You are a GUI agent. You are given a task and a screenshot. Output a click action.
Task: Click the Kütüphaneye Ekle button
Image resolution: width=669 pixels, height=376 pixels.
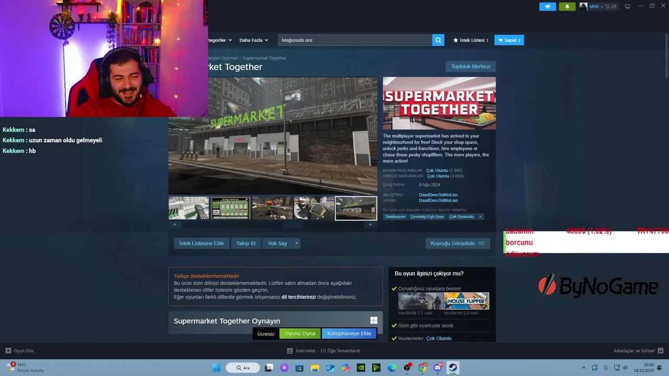click(x=349, y=334)
